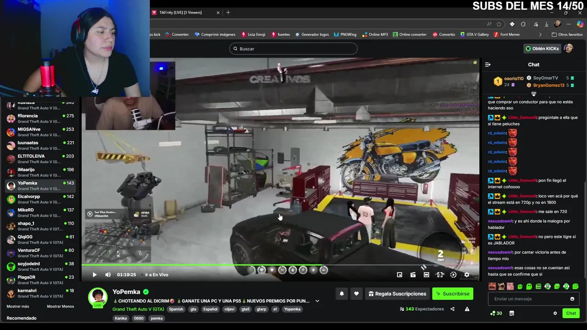View the 30 channel points balance

[496, 313]
